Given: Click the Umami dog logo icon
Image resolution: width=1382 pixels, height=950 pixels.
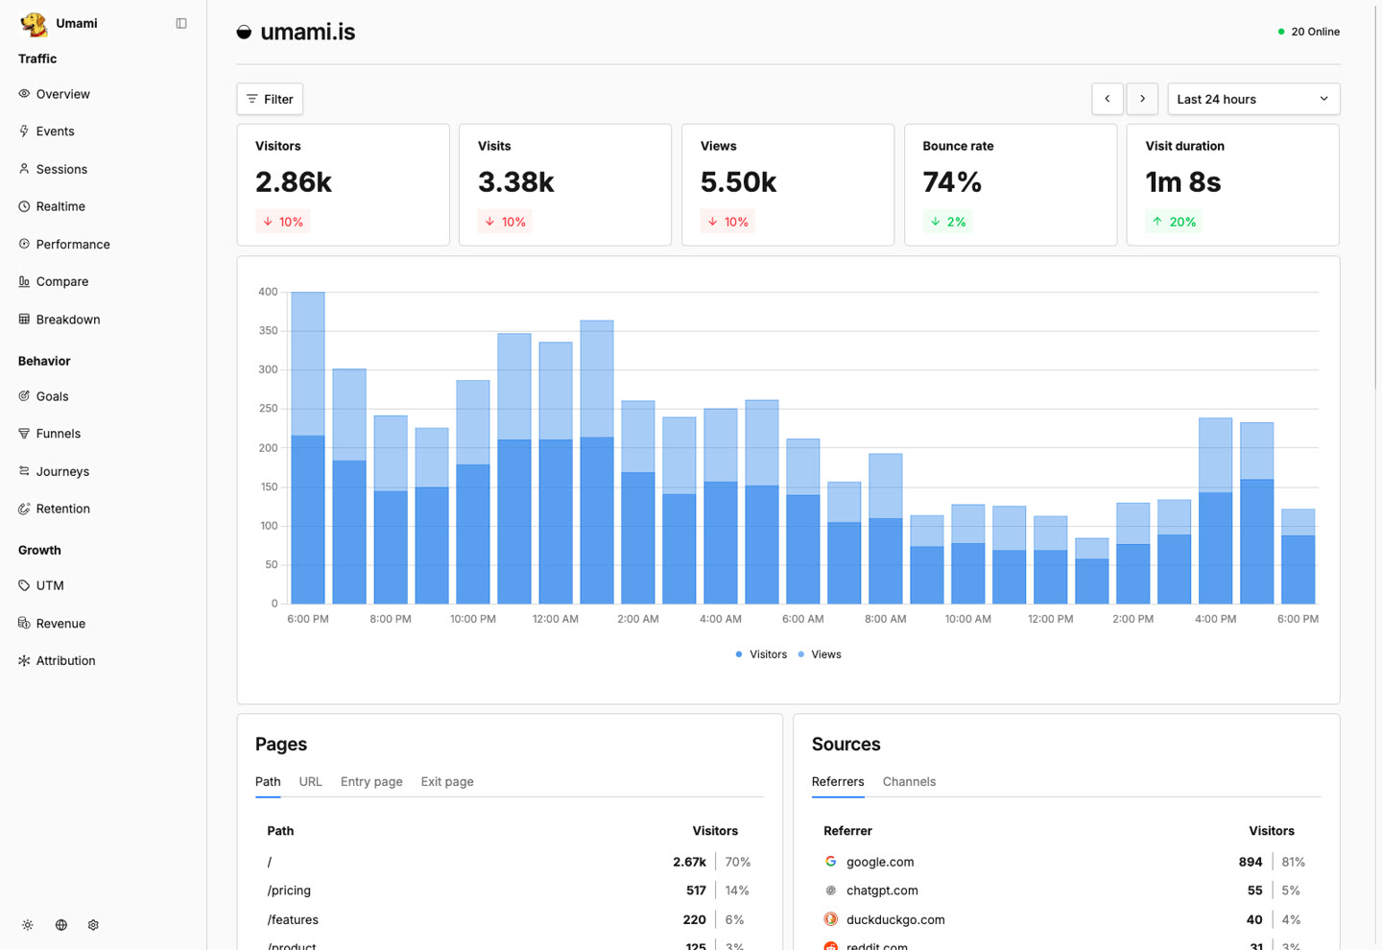Looking at the screenshot, I should [34, 24].
